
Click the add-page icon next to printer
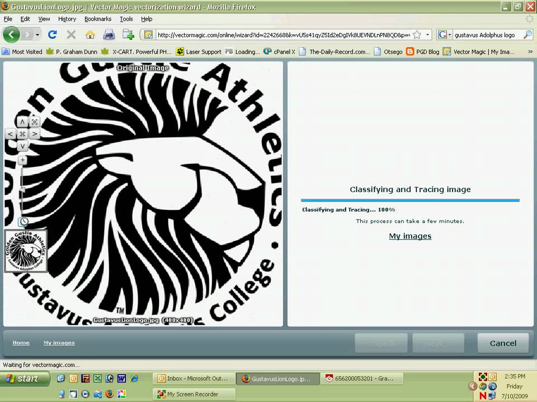[129, 35]
